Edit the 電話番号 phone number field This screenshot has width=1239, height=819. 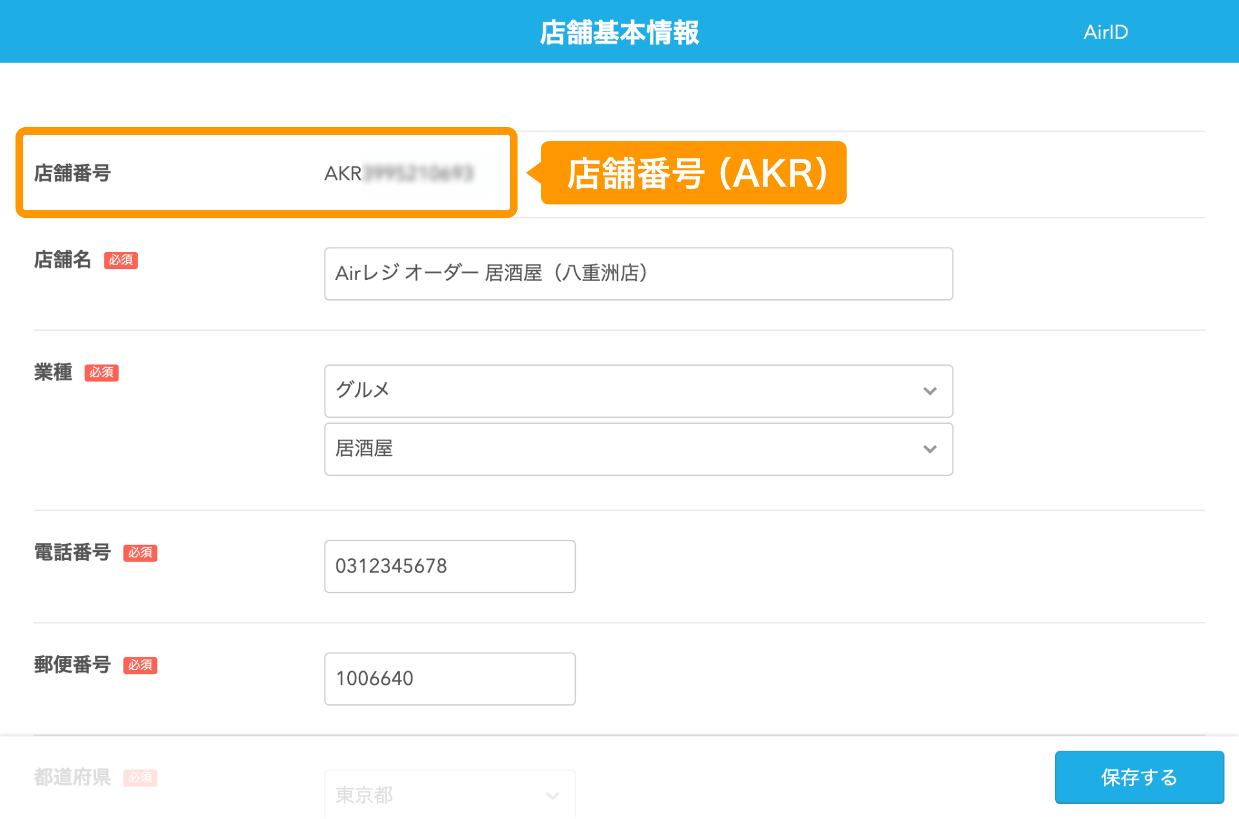[x=450, y=566]
